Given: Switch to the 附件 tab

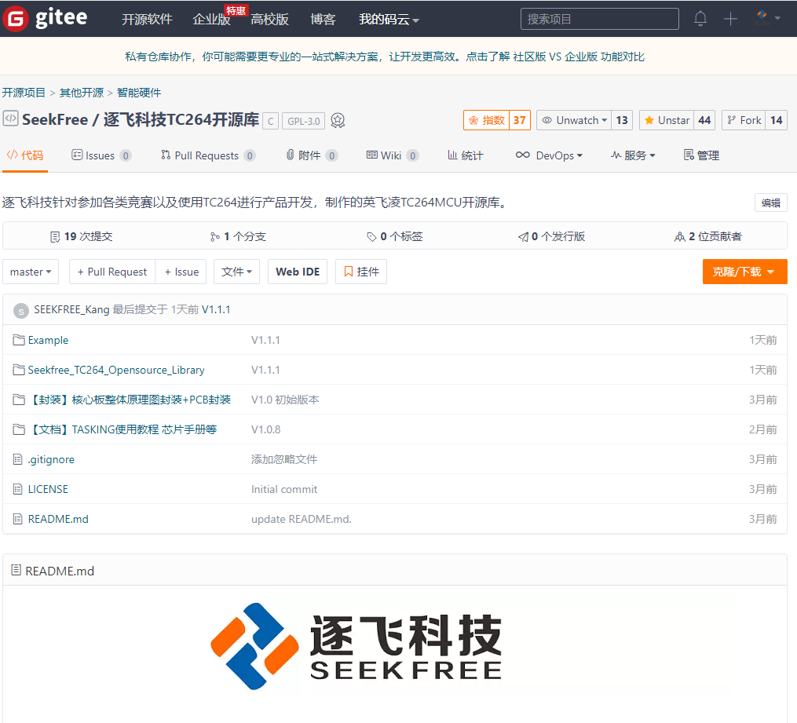Looking at the screenshot, I should pyautogui.click(x=312, y=155).
